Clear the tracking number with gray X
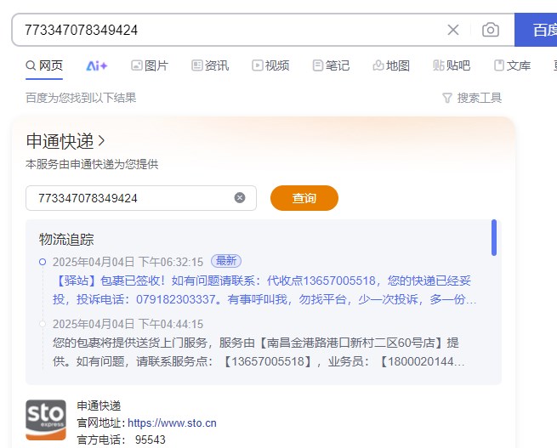This screenshot has width=557, height=448. 240,198
